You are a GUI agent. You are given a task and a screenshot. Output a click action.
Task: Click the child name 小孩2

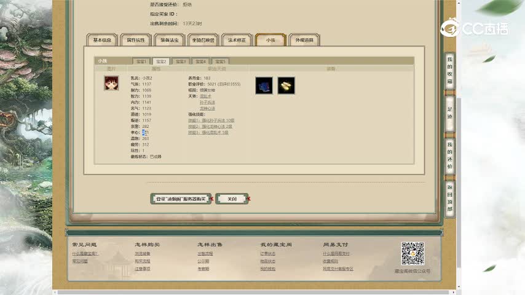[148, 78]
